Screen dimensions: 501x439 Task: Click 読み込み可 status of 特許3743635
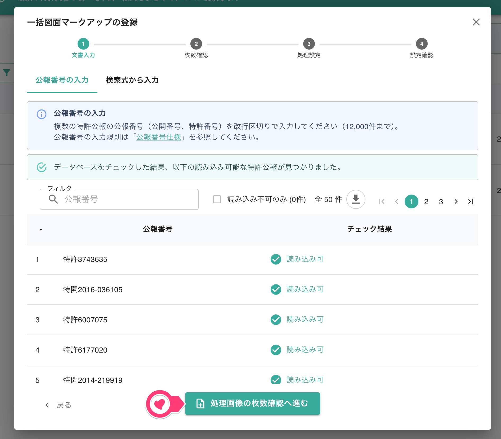click(305, 259)
